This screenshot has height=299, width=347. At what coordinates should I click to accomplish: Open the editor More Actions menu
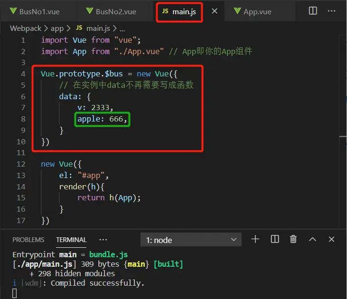tap(331, 11)
